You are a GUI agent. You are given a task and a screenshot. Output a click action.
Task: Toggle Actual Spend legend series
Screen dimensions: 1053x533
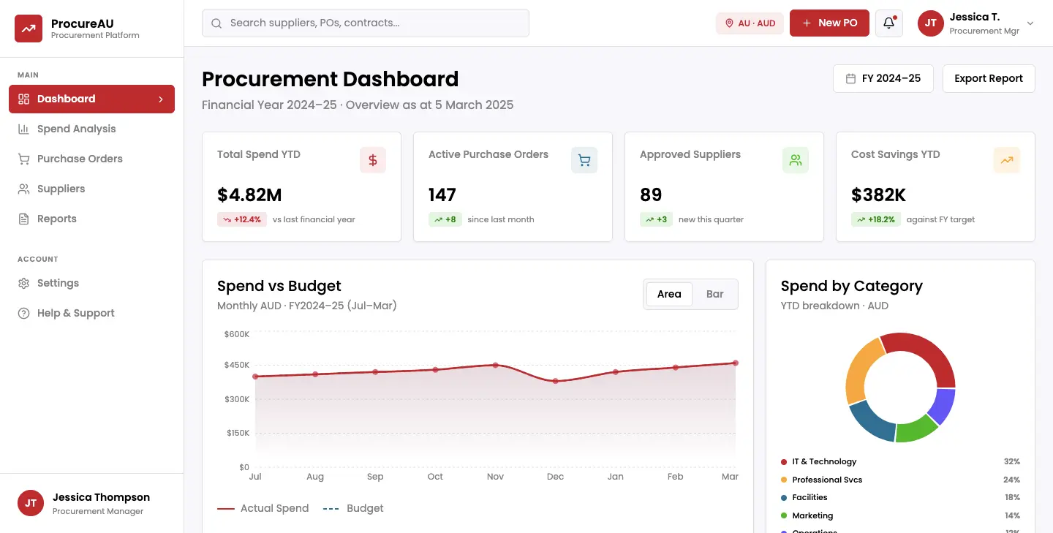pos(263,508)
